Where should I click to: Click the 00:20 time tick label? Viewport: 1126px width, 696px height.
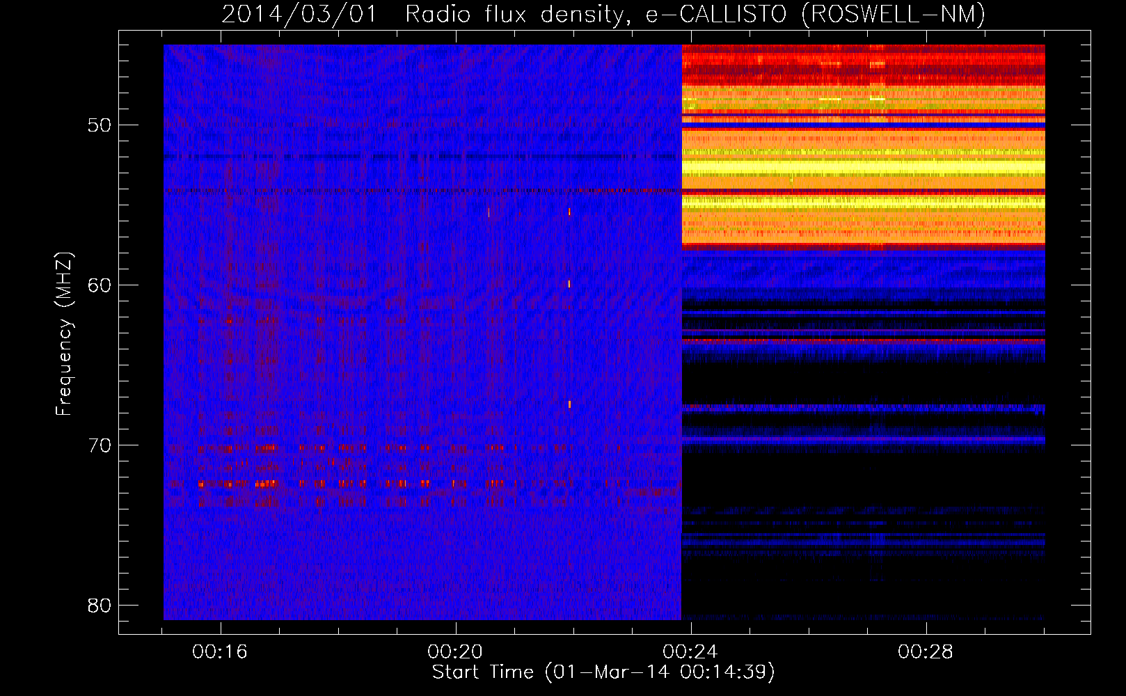[x=455, y=652]
